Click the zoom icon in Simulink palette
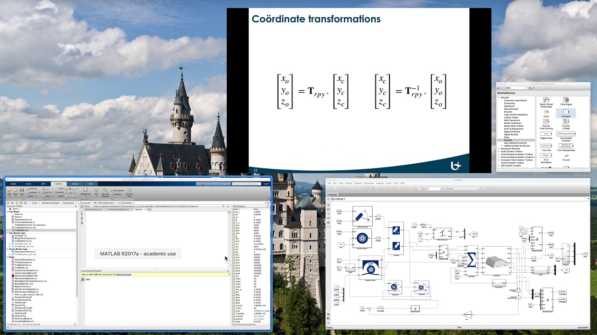This screenshot has width=597, height=335. coord(328,205)
